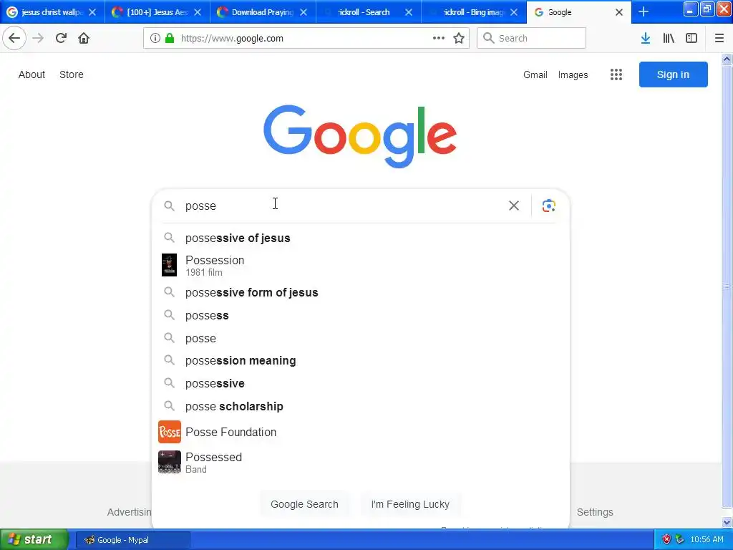Click the toolbar Search field
Viewport: 733px width, 550px height.
[x=532, y=39]
